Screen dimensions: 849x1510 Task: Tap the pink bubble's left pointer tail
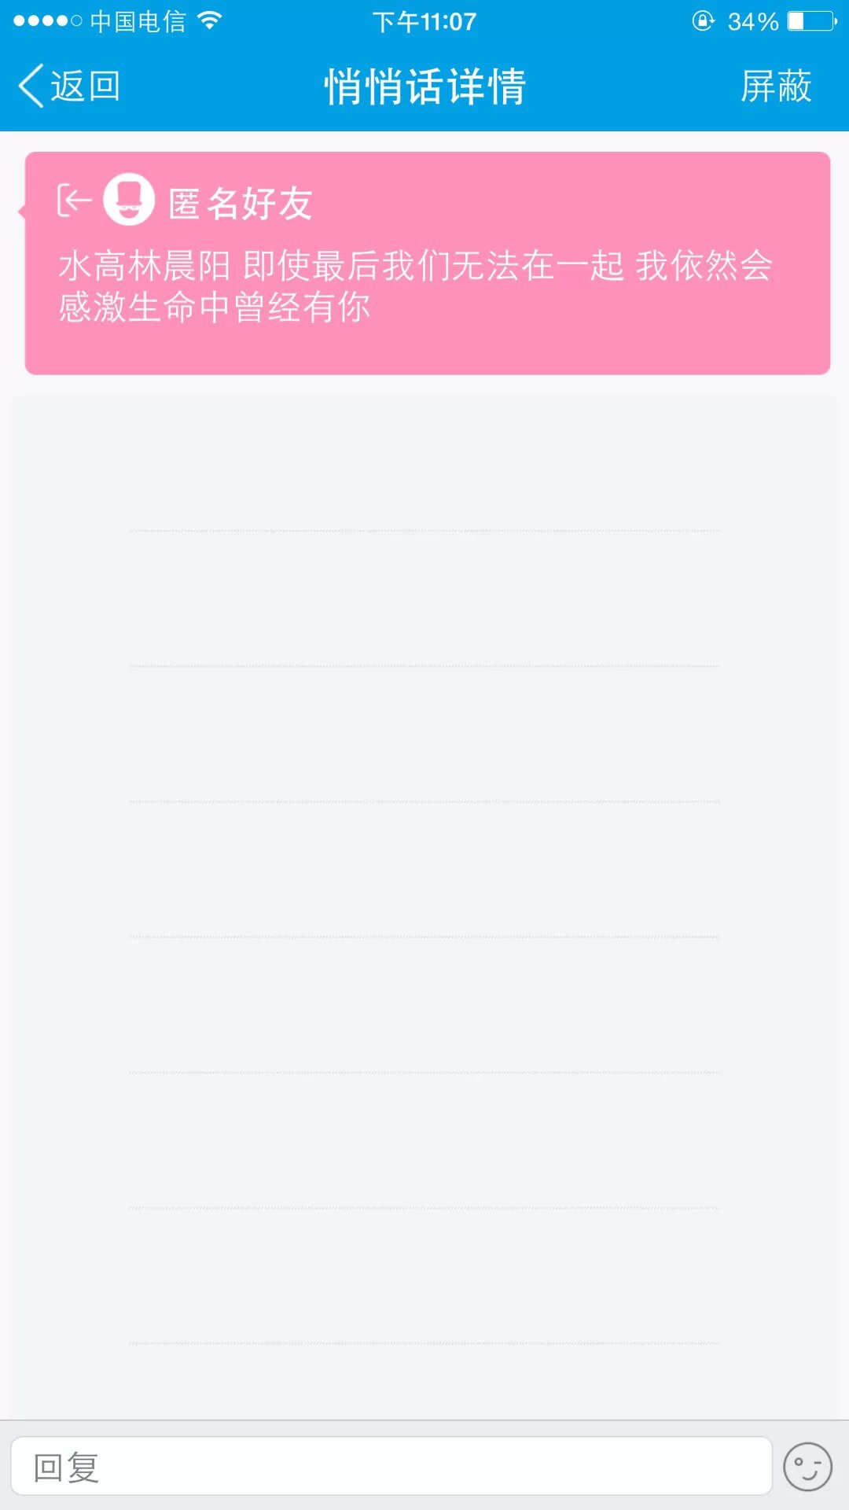(x=22, y=211)
